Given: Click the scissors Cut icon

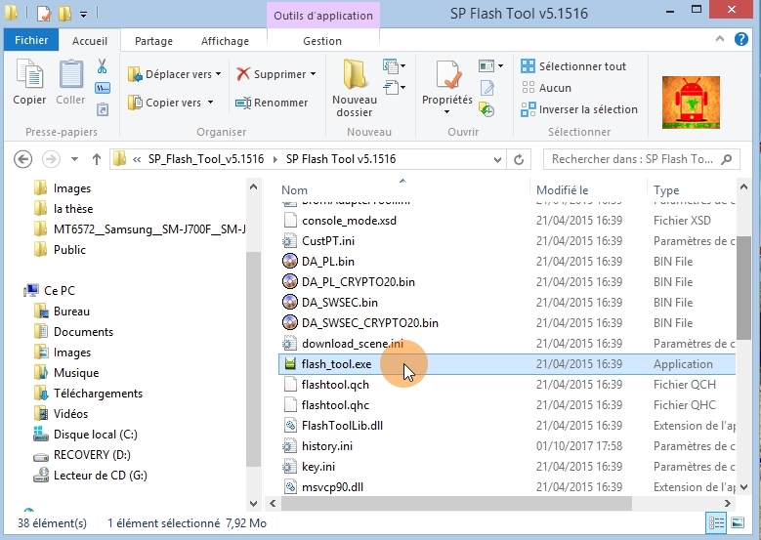Looking at the screenshot, I should tap(102, 66).
